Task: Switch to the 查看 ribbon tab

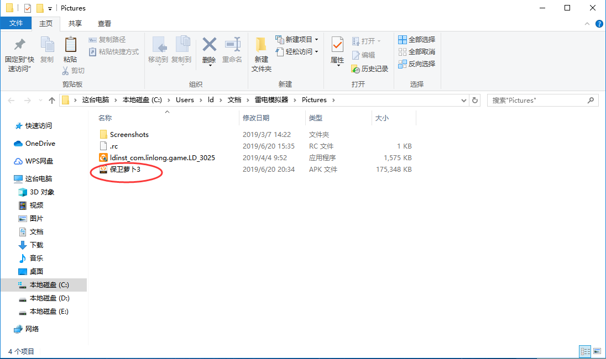Action: 105,23
